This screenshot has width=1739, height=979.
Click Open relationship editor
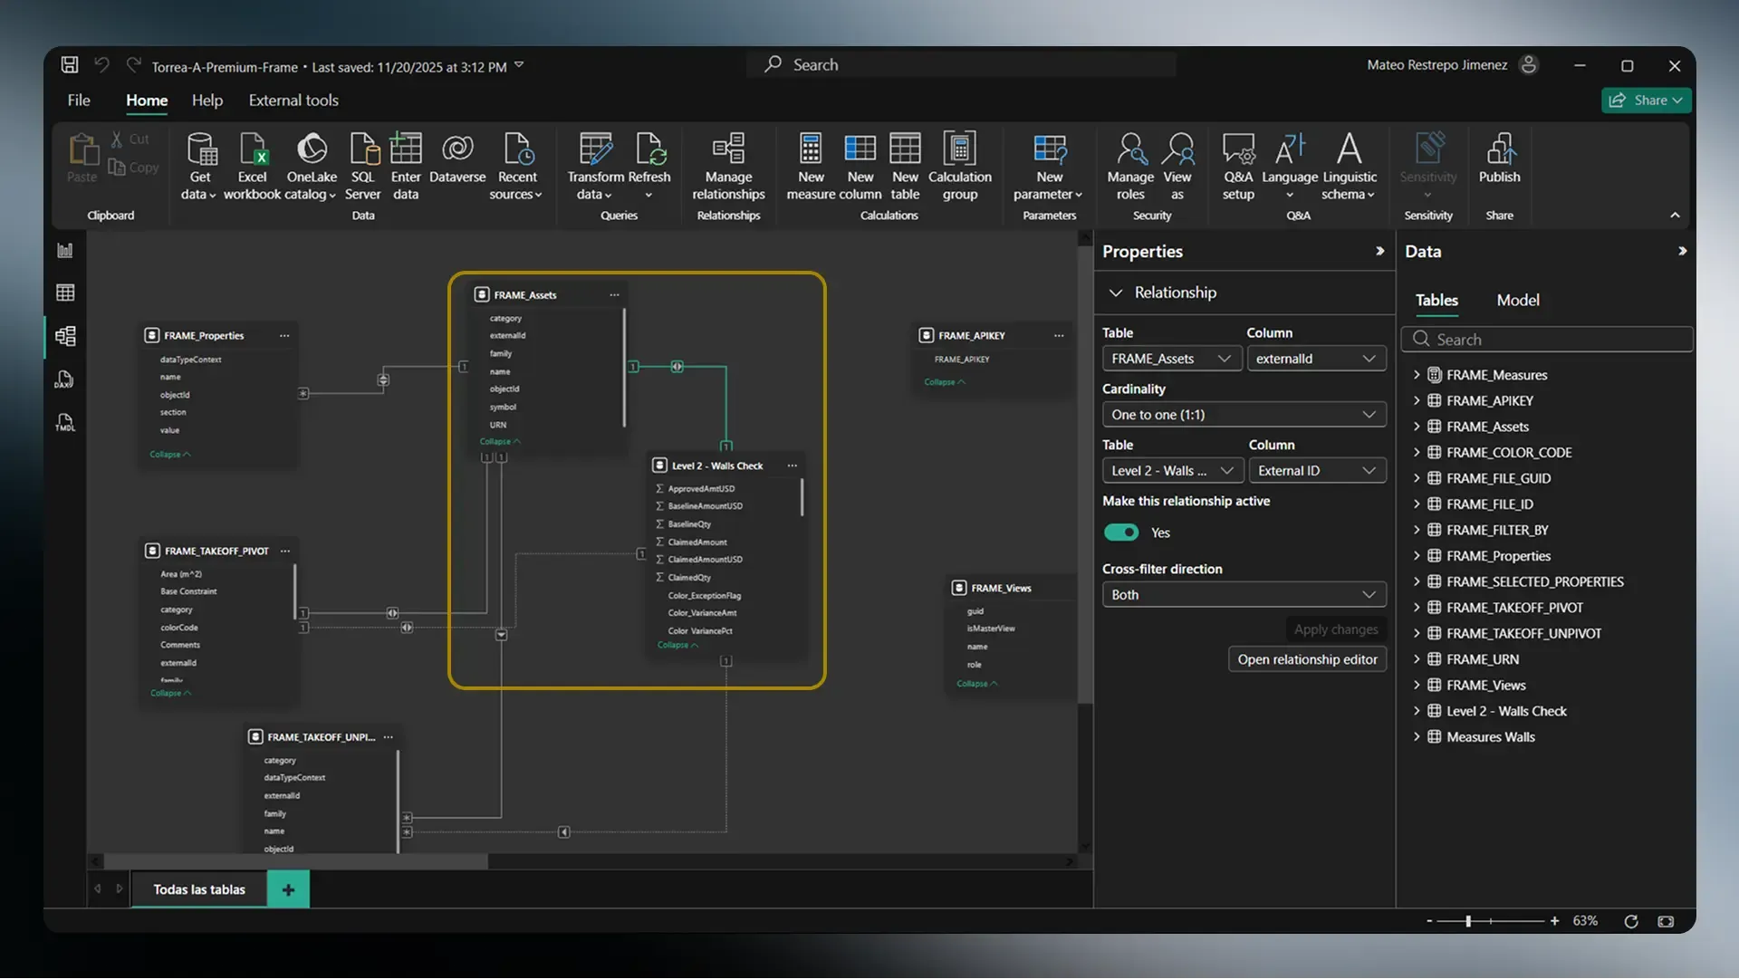[x=1307, y=658]
